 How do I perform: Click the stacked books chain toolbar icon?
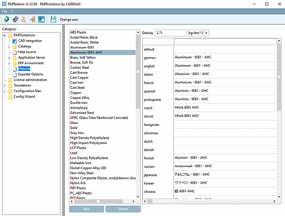[x=15, y=19]
